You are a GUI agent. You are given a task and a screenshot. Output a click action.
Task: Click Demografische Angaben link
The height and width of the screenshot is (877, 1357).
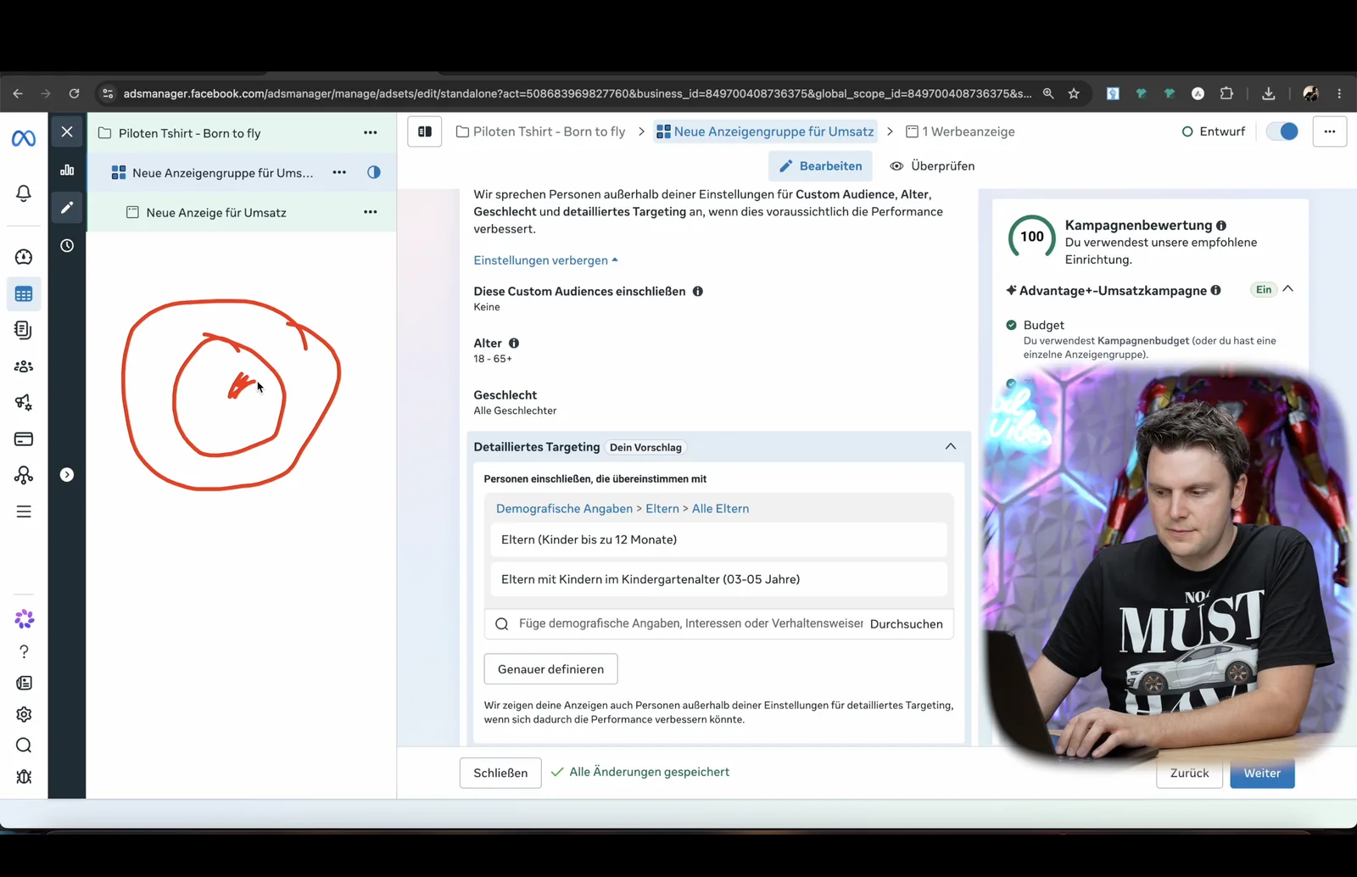point(564,509)
